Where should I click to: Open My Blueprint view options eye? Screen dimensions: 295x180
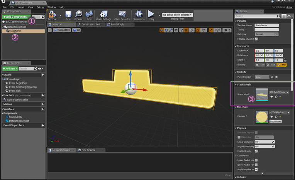[x=41, y=69]
